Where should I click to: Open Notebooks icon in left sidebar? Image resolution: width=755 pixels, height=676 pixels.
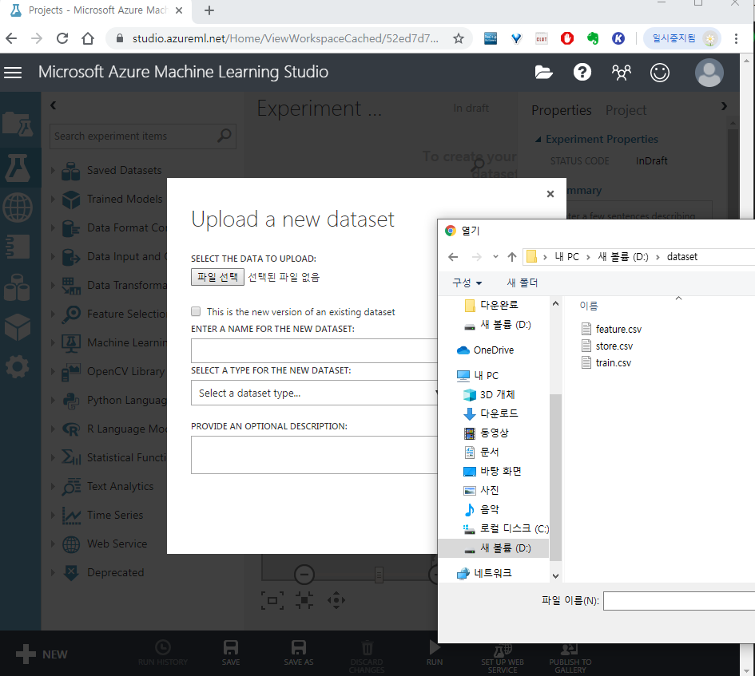(18, 247)
